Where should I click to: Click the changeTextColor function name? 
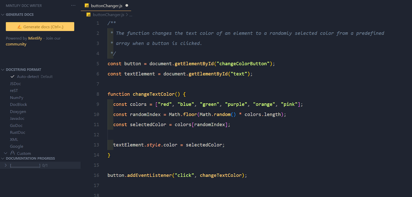click(153, 94)
